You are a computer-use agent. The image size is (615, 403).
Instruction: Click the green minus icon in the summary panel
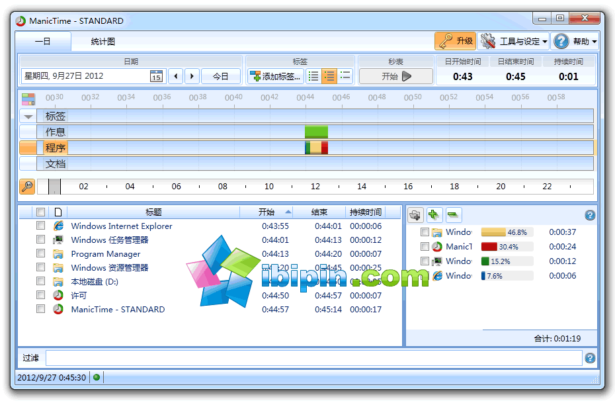[454, 215]
